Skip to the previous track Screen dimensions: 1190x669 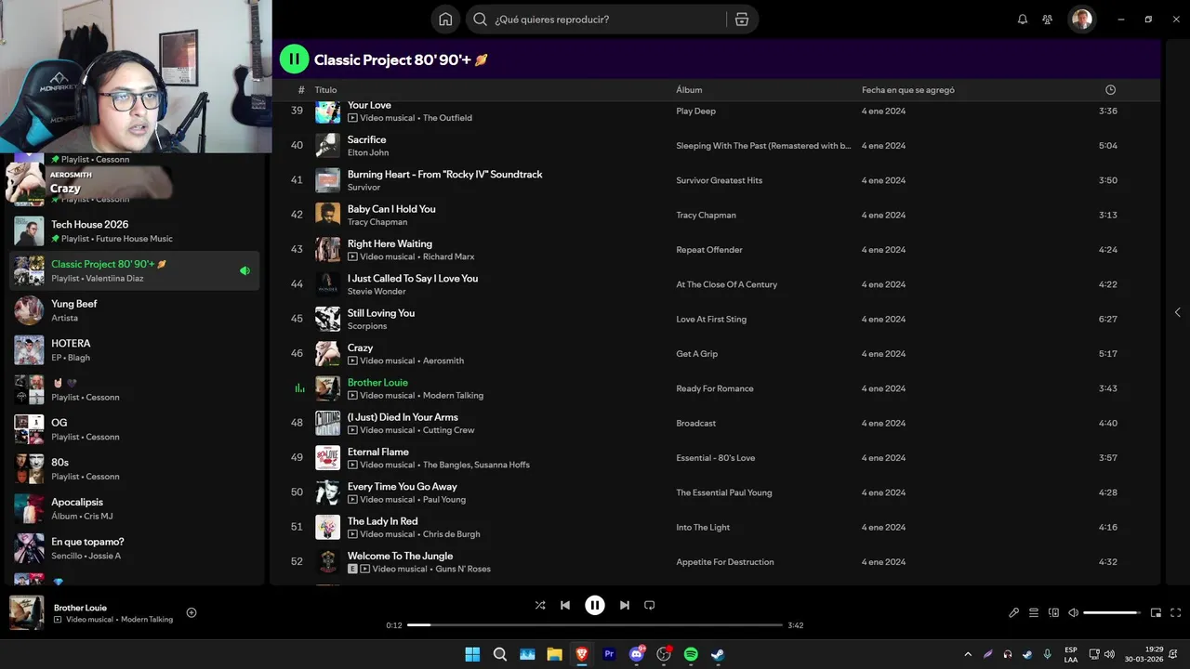coord(565,605)
